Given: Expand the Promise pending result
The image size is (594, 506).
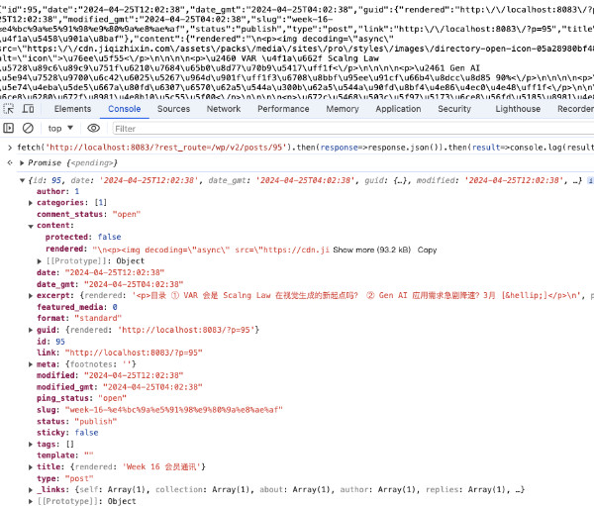Looking at the screenshot, I should pos(22,163).
